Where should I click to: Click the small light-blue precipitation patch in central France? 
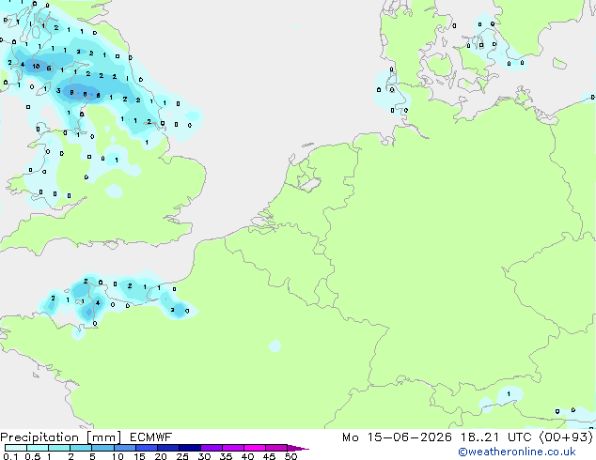click(274, 345)
